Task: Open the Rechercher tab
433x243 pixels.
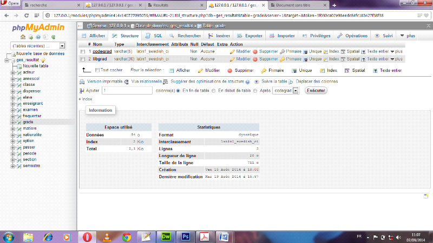Action: 185,36
